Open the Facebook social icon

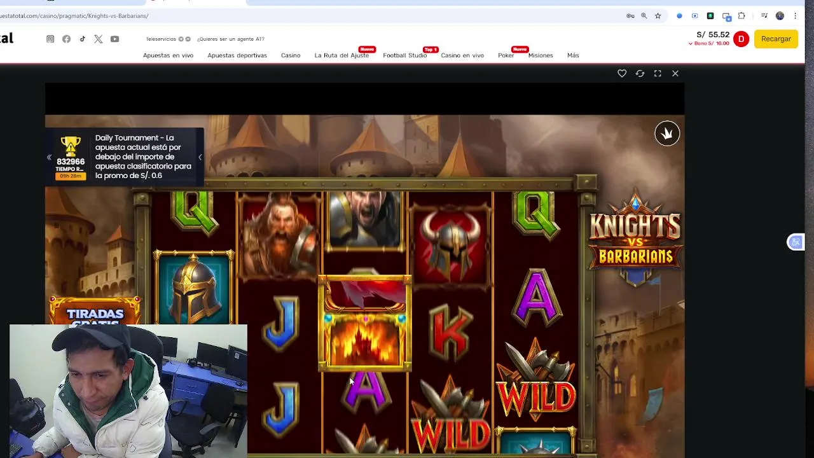66,39
